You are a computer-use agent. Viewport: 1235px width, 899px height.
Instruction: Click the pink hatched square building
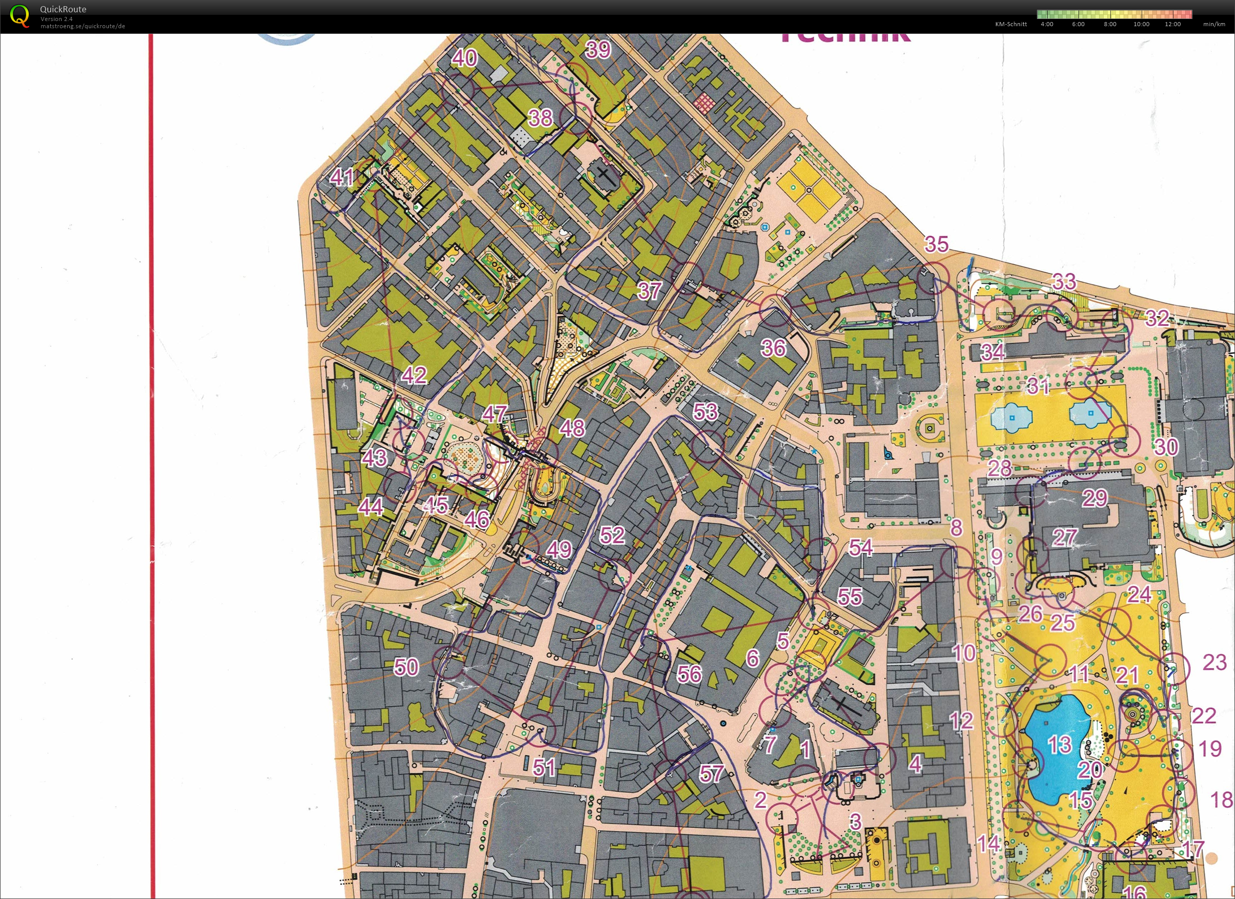705,103
